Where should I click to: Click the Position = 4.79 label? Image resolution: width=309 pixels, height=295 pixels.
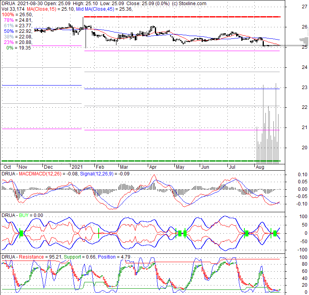(x=114, y=257)
